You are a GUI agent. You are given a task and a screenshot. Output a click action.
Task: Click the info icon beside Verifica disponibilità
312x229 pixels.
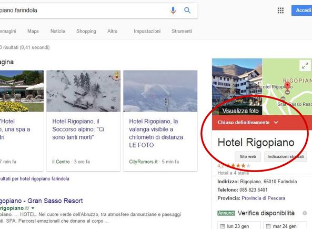pyautogui.click(x=305, y=213)
